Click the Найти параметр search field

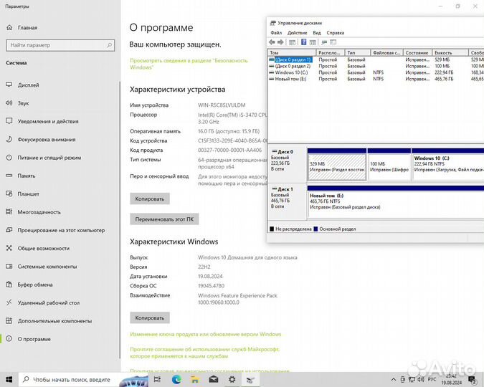60,45
